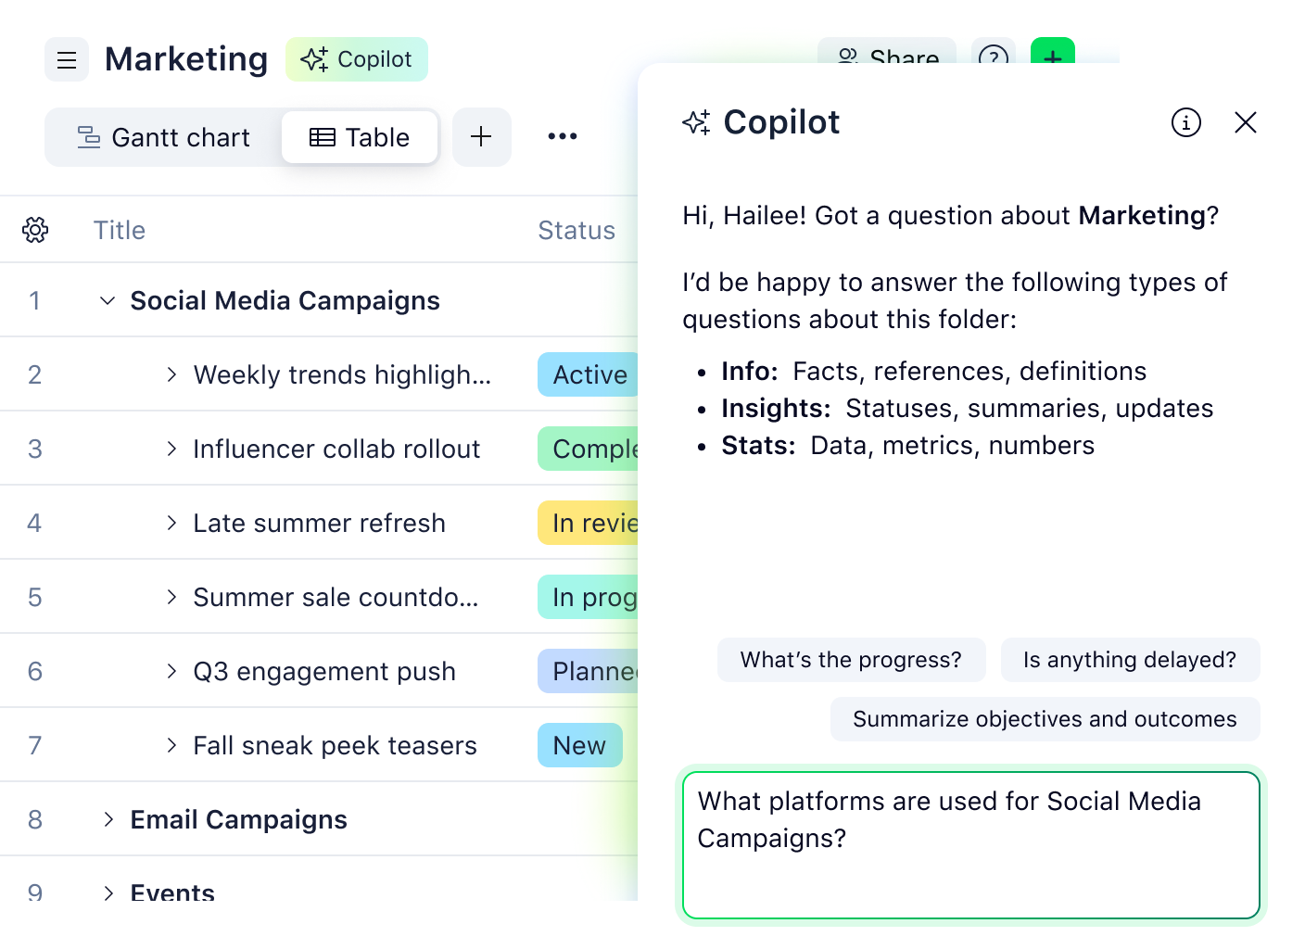The image size is (1305, 949).
Task: Select the What's the progress? chip
Action: point(851,660)
